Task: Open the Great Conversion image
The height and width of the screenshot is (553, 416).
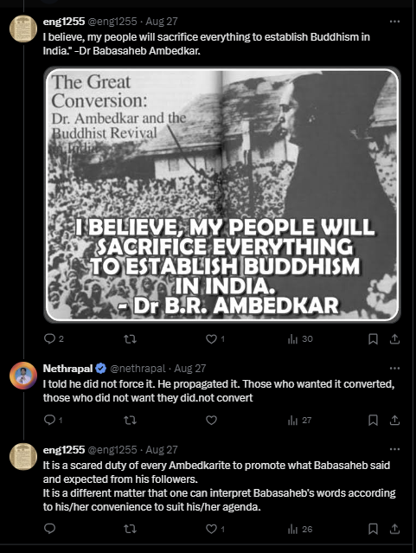Action: click(x=222, y=195)
